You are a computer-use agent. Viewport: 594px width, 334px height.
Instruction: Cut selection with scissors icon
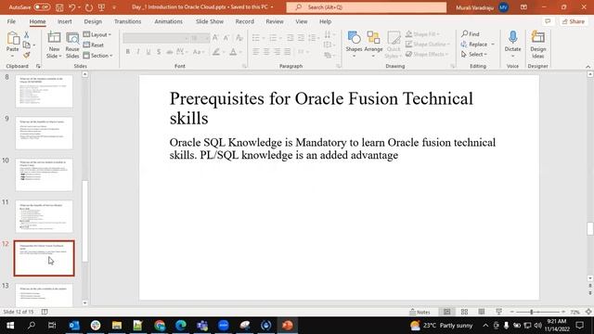click(27, 35)
